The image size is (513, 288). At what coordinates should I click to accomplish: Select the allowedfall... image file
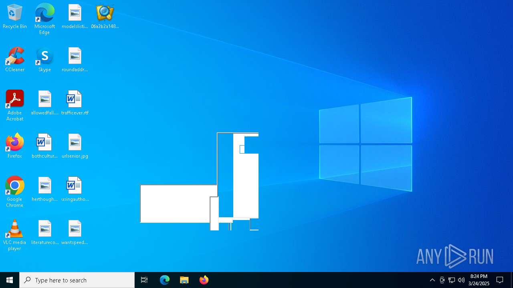[44, 103]
